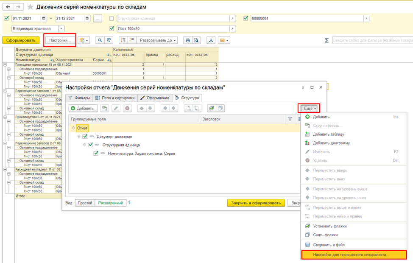Open print preview icon
The height and width of the screenshot is (263, 413).
(196, 40)
